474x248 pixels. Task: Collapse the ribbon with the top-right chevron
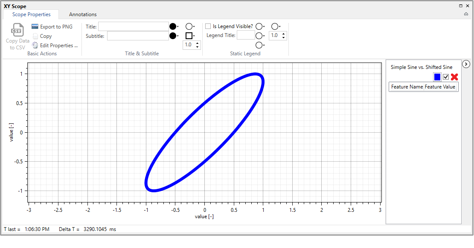pos(466,14)
